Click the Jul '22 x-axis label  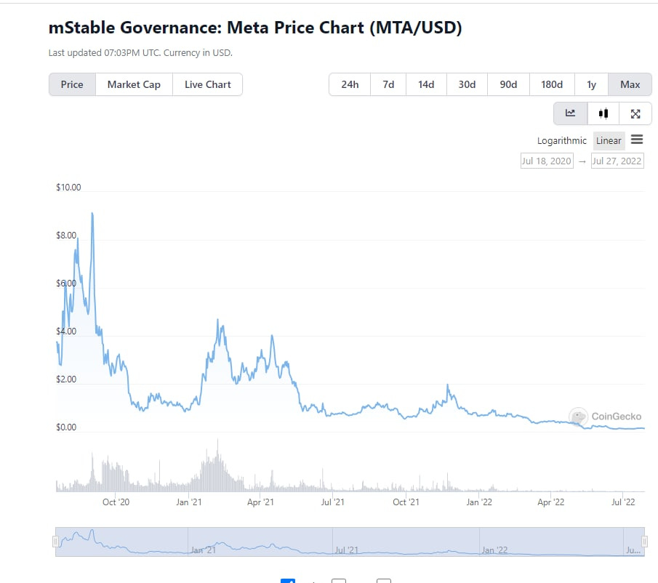[623, 502]
